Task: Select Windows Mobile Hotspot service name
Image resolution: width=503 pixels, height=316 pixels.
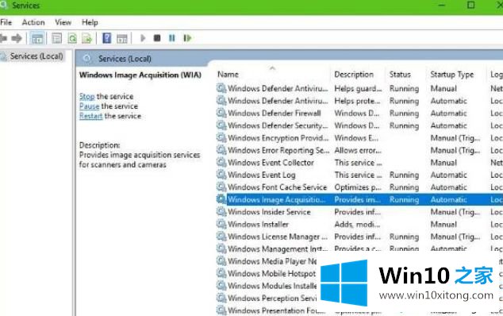Action: click(x=271, y=274)
